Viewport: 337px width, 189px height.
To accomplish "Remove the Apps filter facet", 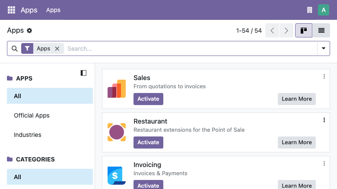I will click(x=57, y=49).
